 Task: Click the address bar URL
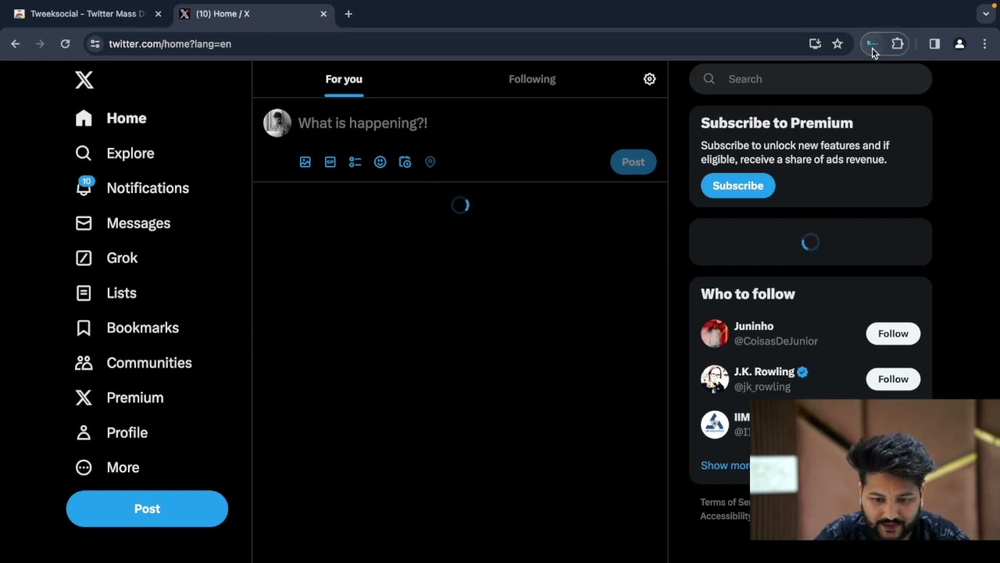tap(170, 44)
